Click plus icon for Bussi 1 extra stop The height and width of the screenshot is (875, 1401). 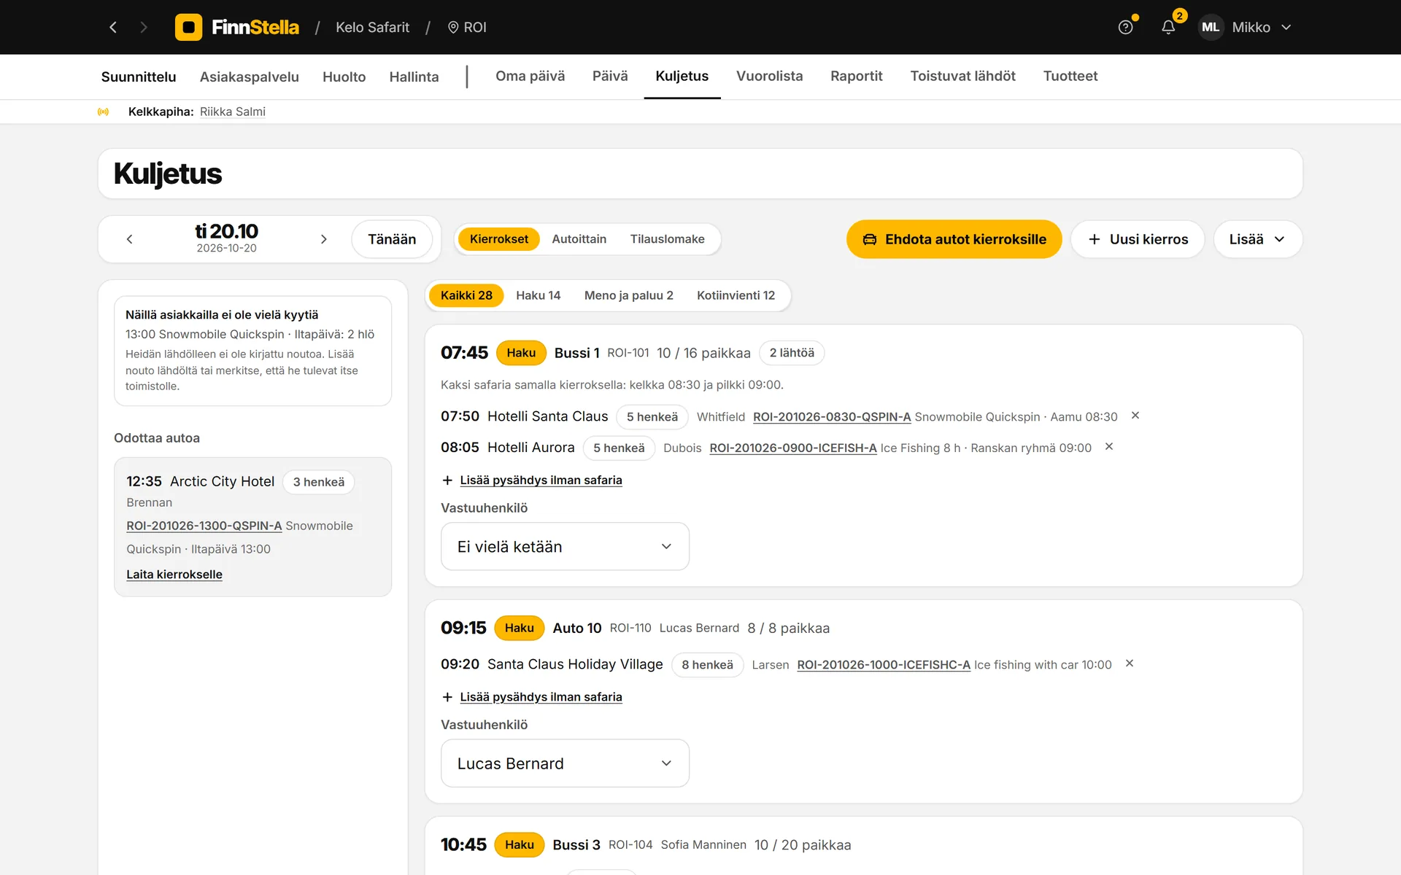(x=447, y=480)
